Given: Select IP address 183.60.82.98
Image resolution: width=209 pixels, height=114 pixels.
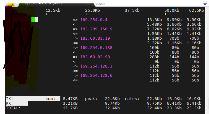Looking at the screenshot, I should pos(95,57).
